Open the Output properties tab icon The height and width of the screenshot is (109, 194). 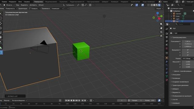tap(167, 37)
